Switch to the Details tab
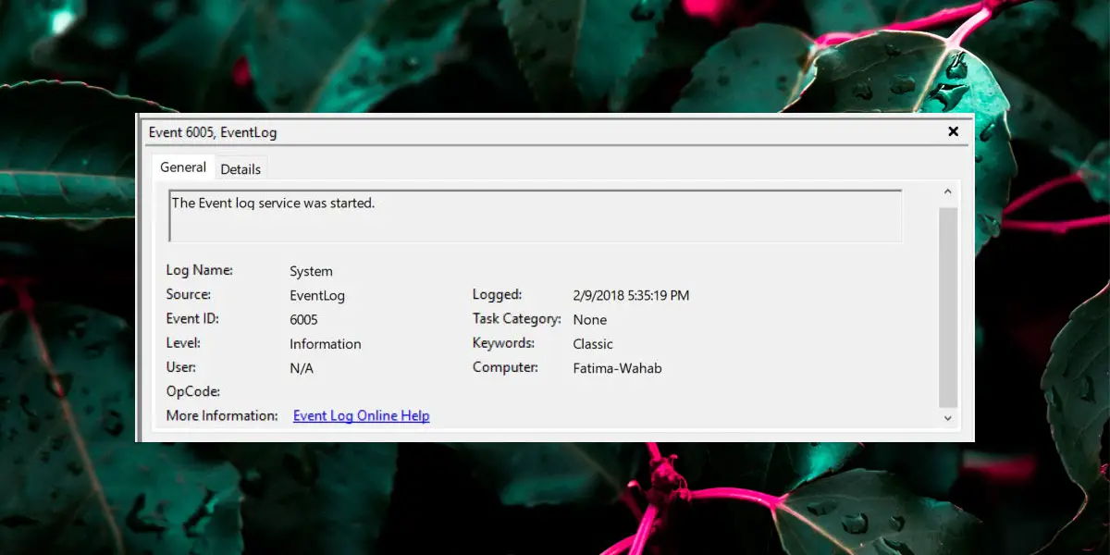 (x=240, y=168)
